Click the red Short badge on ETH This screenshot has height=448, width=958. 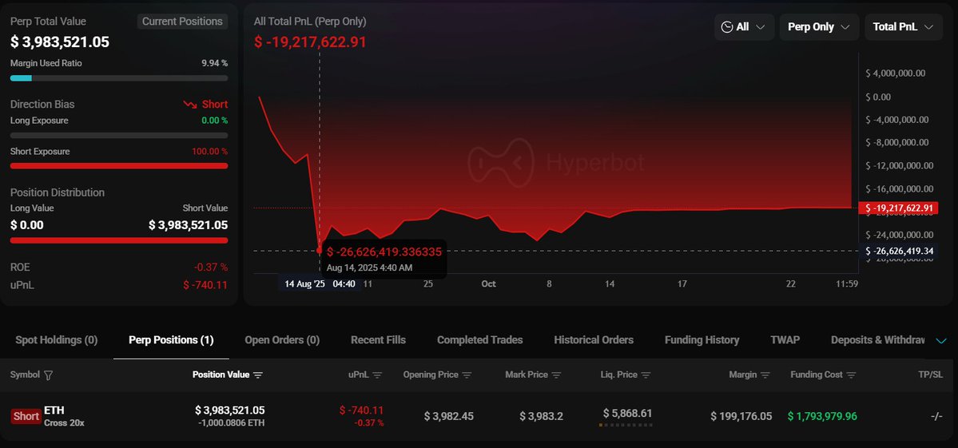(x=26, y=416)
